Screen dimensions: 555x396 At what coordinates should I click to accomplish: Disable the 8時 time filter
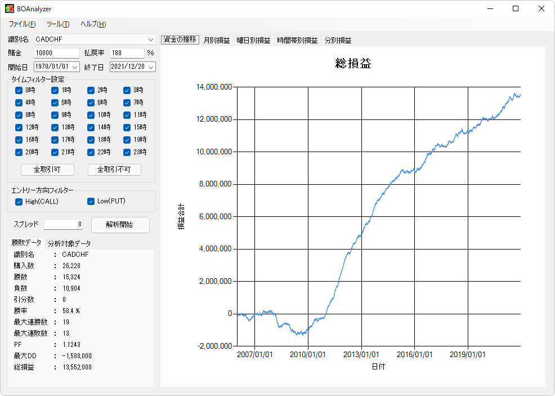click(x=19, y=115)
